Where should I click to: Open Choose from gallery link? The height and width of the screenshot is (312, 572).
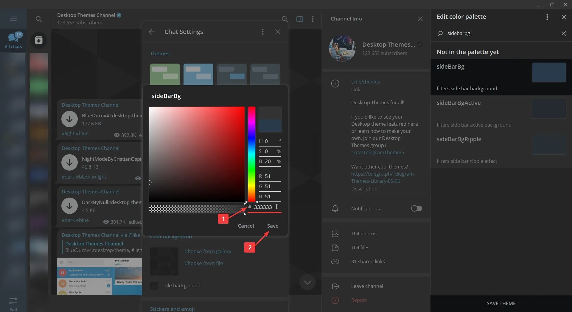208,251
